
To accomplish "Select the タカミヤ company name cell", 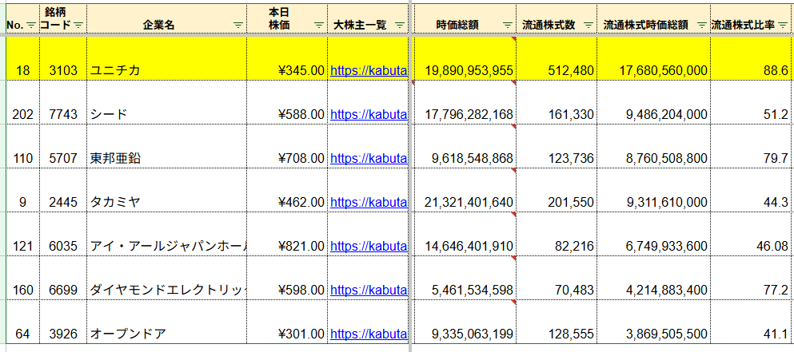I will click(166, 191).
